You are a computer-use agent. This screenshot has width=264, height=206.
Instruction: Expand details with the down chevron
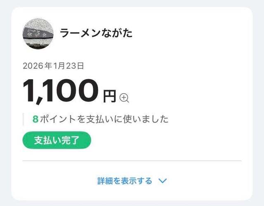(x=163, y=181)
